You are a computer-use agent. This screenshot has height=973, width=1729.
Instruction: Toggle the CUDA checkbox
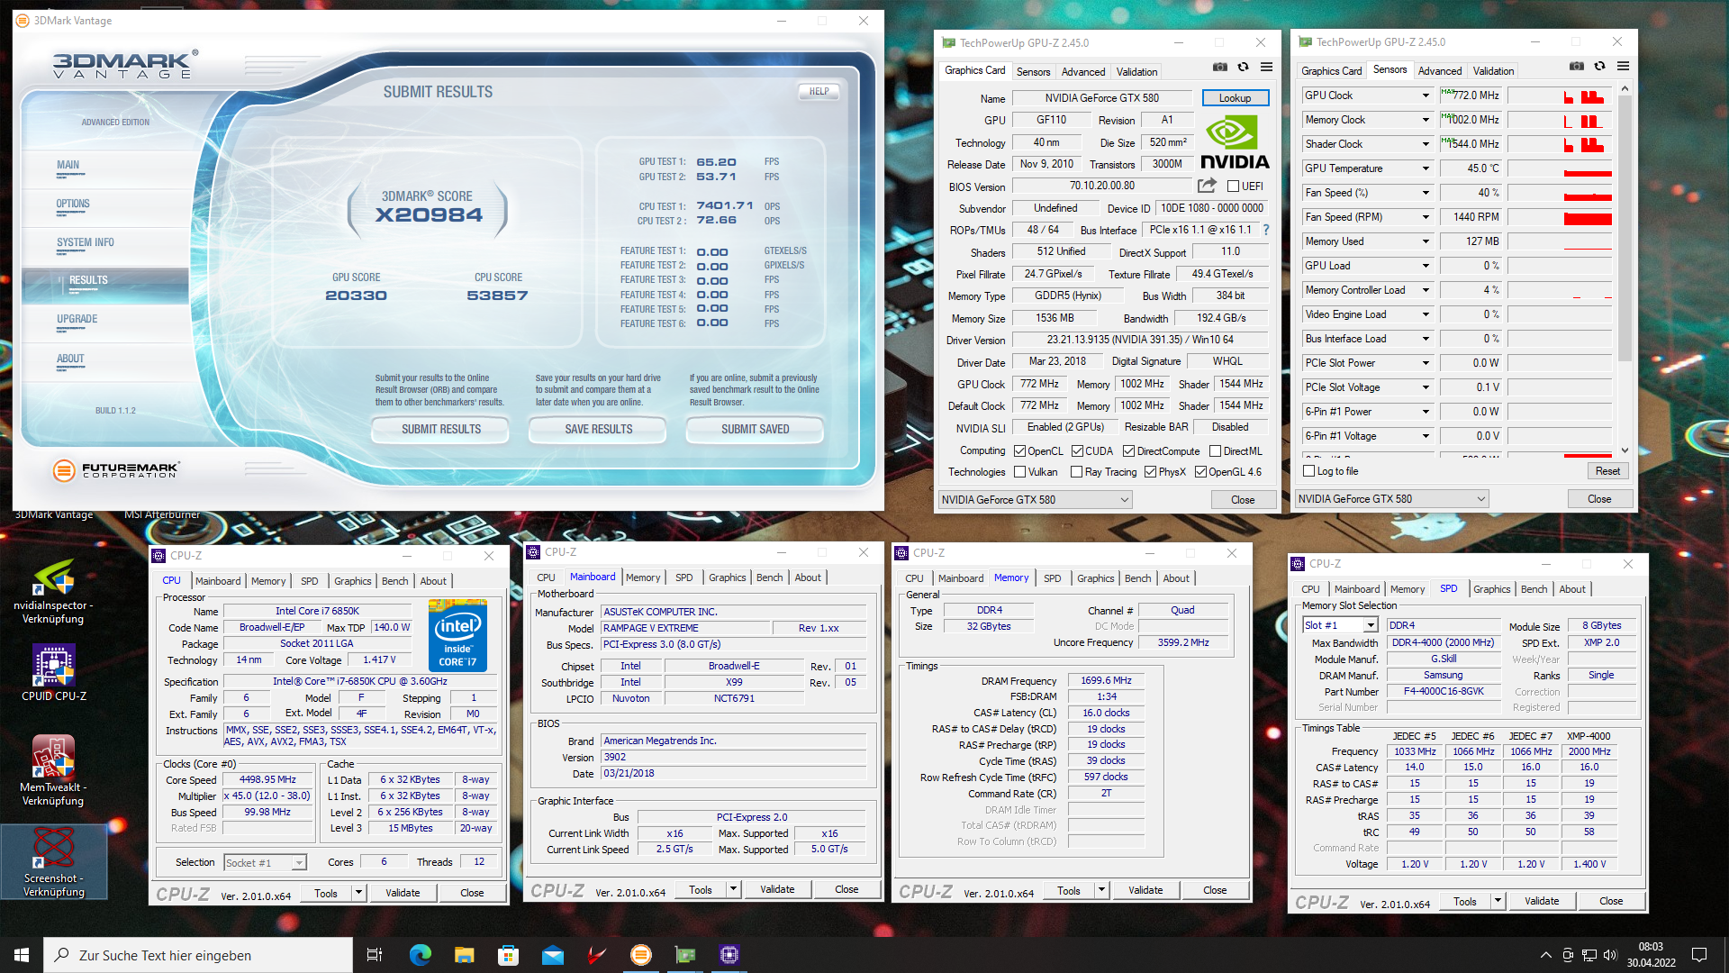pyautogui.click(x=1077, y=451)
